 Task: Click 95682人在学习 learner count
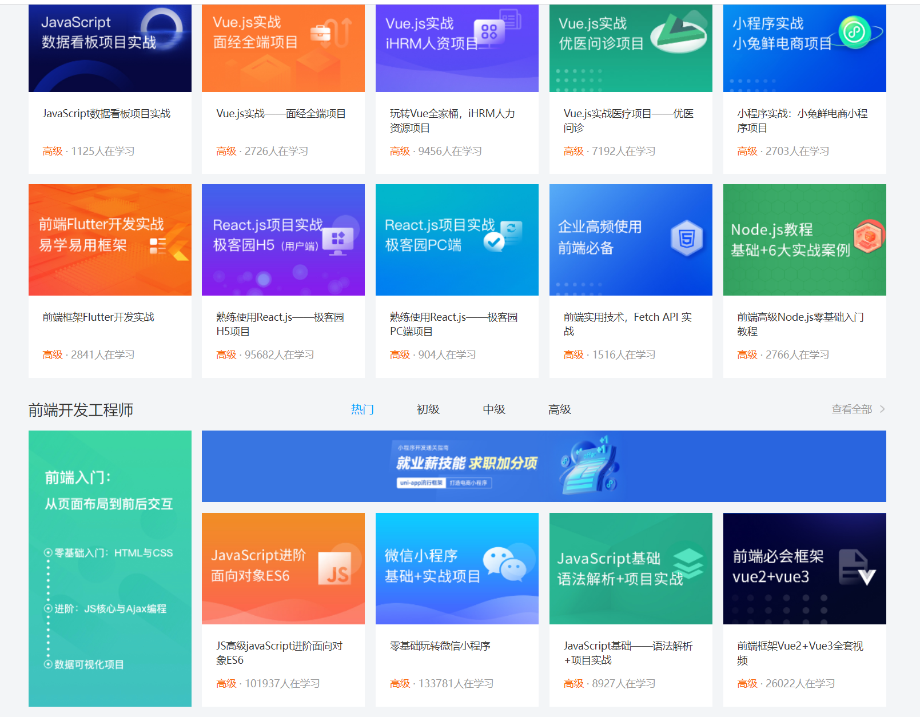tap(279, 355)
